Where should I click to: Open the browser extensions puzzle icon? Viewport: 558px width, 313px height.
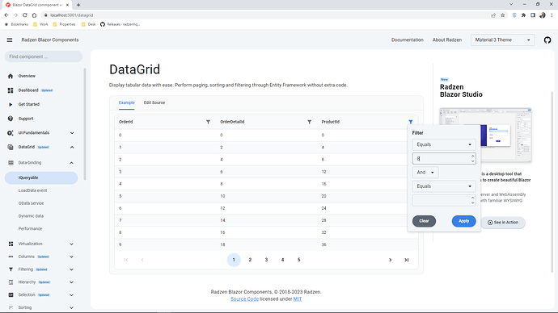(523, 15)
